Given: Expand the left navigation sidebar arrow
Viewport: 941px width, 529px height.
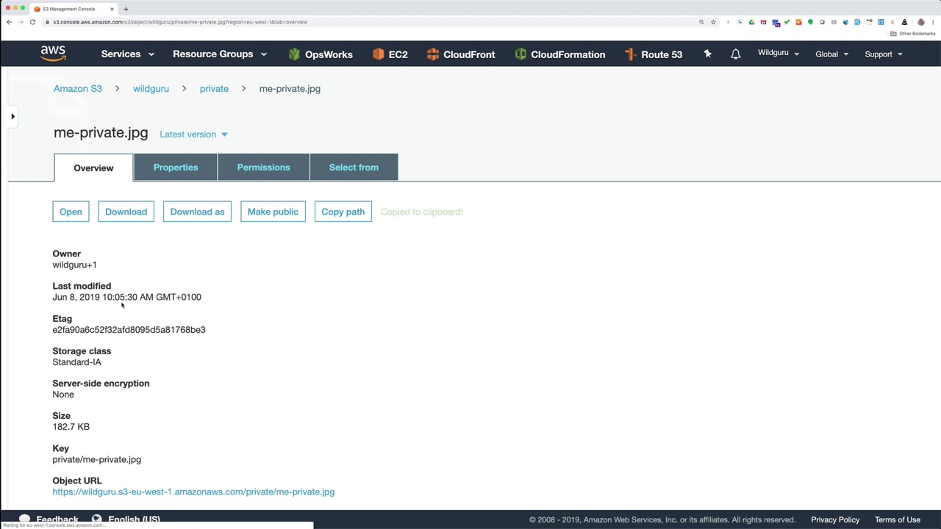Looking at the screenshot, I should click(12, 116).
